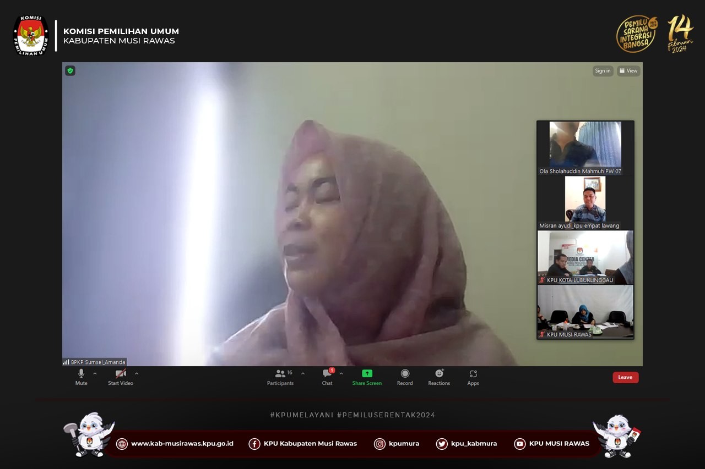Viewport: 705px width, 469px height.
Task: Expand the chevron next to Chat
Action: click(x=341, y=373)
